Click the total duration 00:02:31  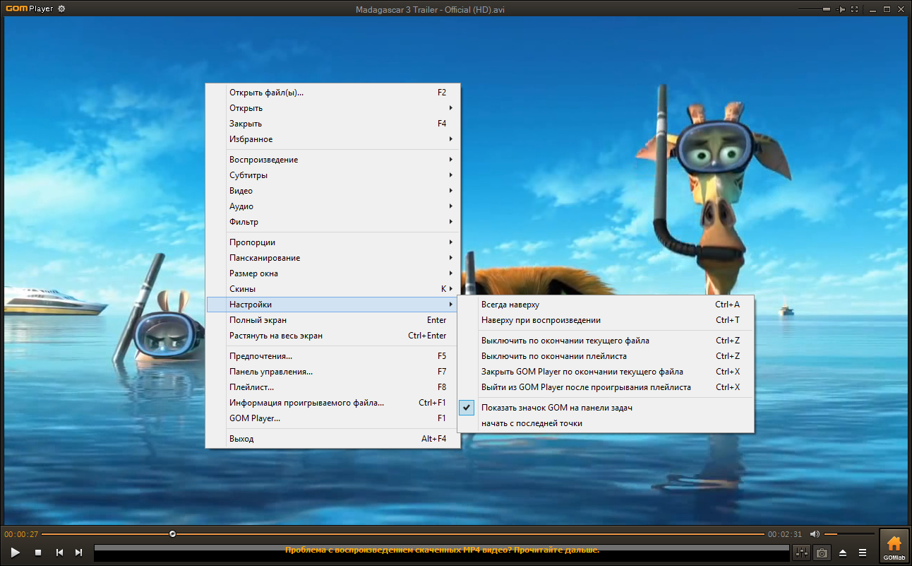pyautogui.click(x=785, y=534)
